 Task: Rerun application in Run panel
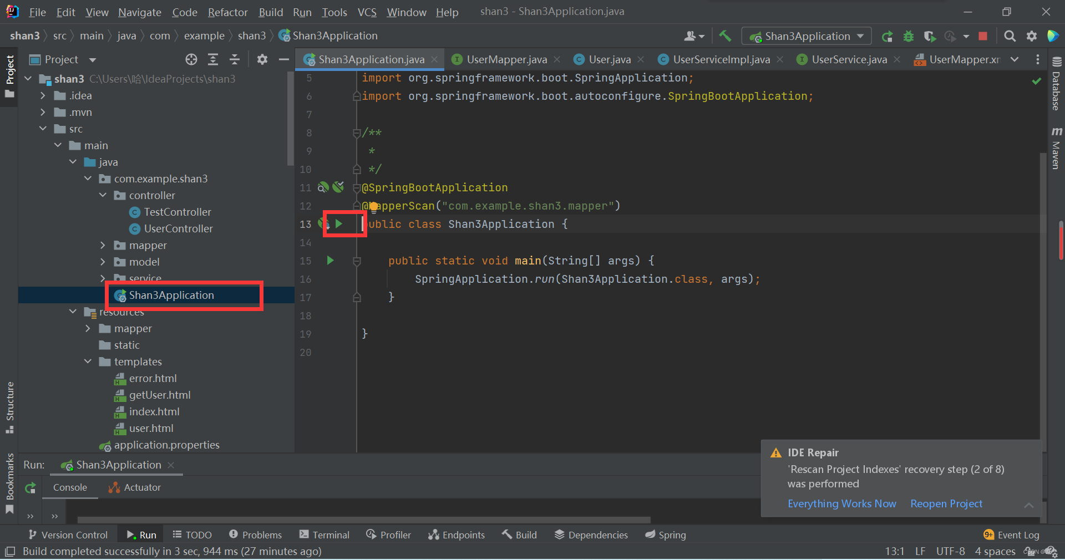31,488
